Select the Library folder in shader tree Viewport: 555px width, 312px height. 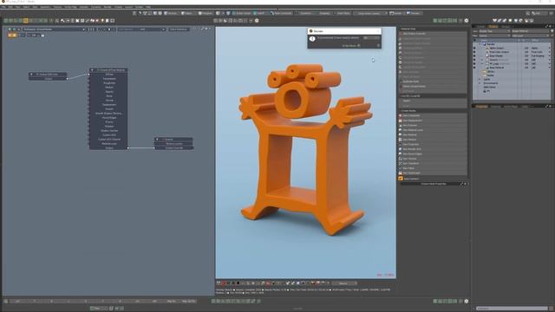point(491,71)
